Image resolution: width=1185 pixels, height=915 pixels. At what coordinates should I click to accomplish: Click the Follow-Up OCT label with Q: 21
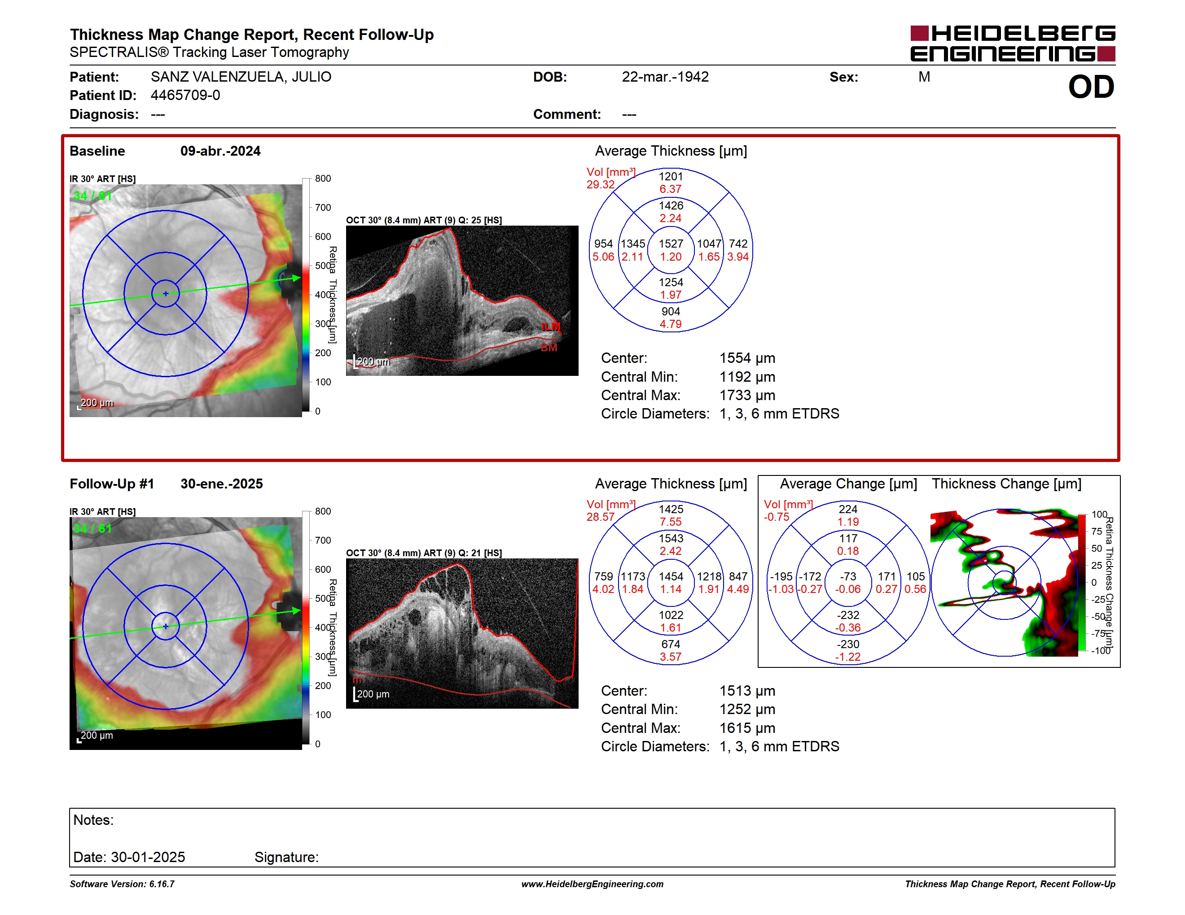coord(424,553)
